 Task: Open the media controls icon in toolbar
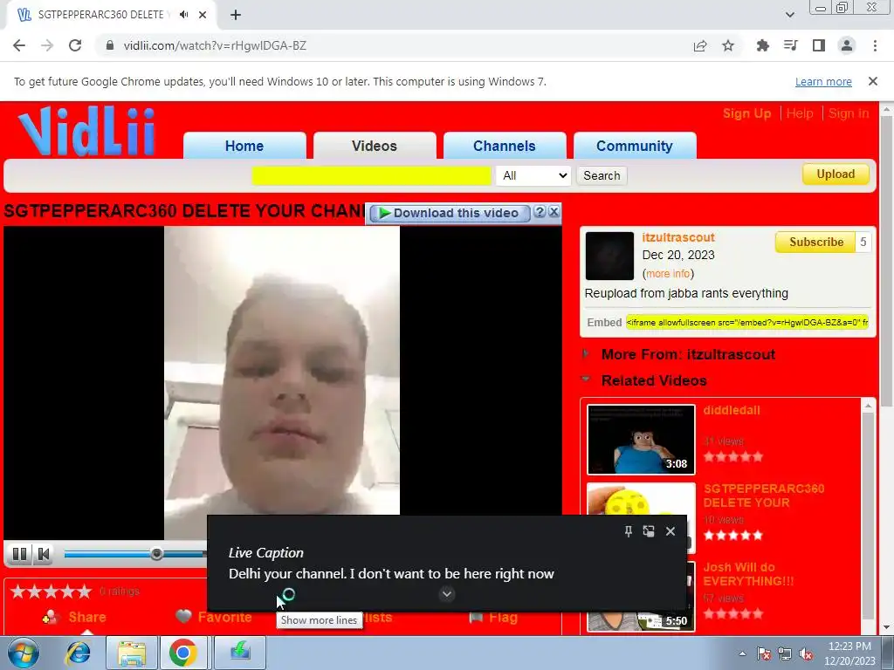click(791, 45)
